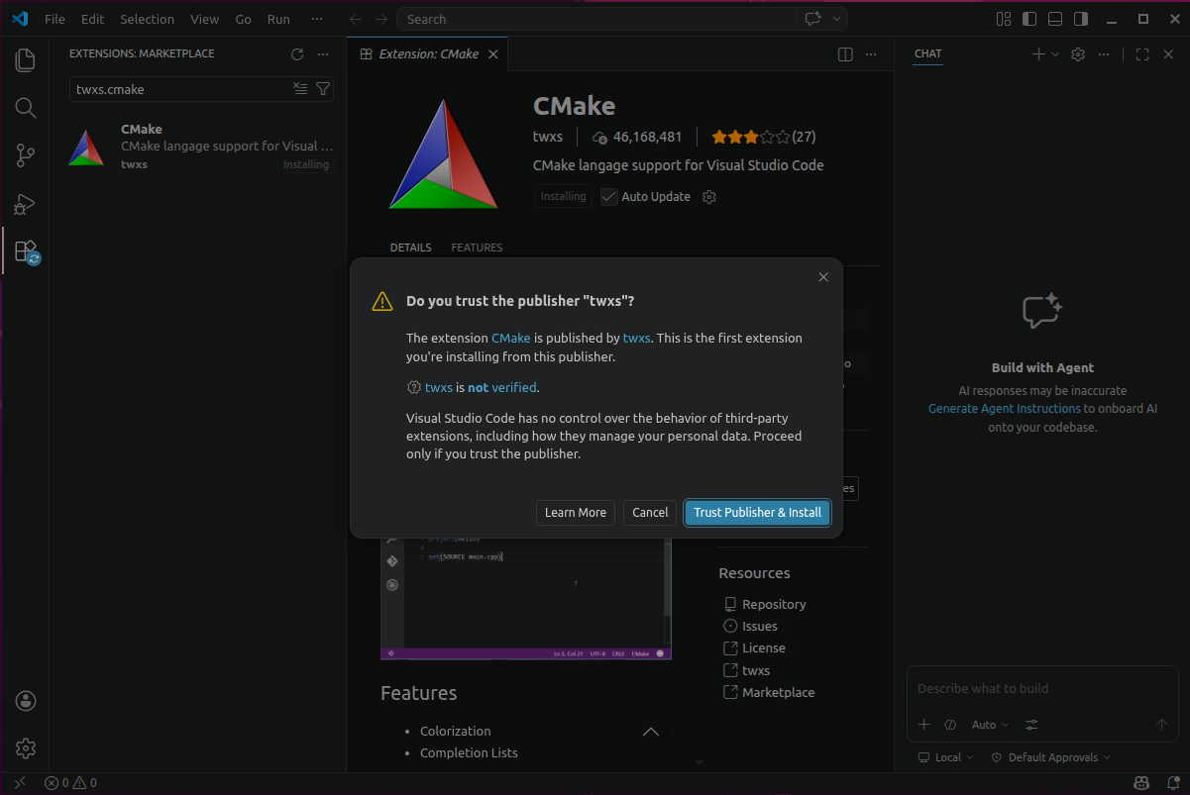The image size is (1190, 795).
Task: Open the License resource link
Action: 763,647
